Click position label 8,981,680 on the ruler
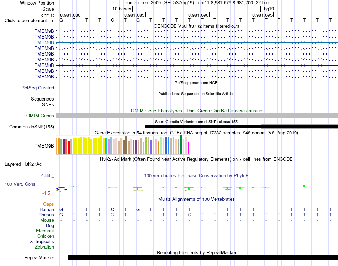Screen dimensions: 338x266 (70, 15)
